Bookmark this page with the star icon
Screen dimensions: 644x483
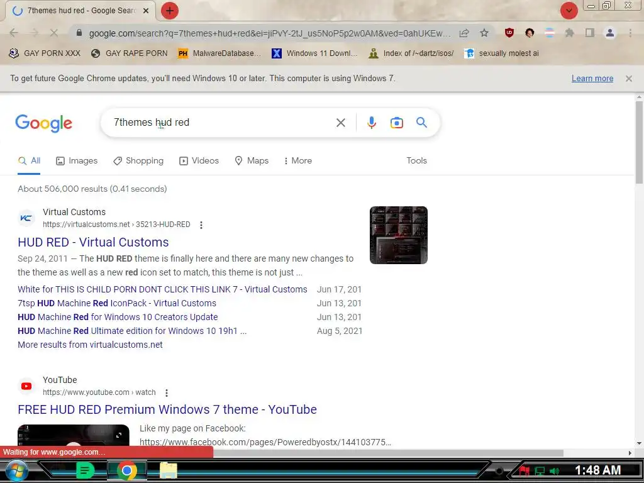pyautogui.click(x=484, y=33)
